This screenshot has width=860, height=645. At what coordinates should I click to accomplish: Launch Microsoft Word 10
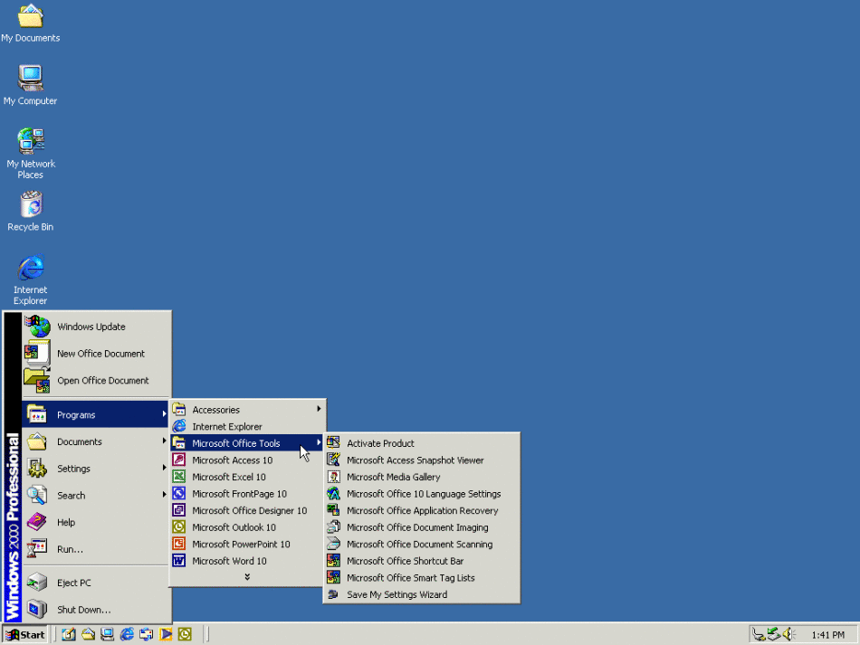click(x=229, y=561)
